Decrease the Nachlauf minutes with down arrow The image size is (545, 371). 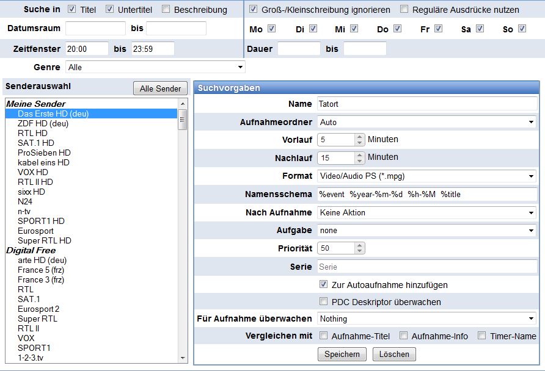(x=360, y=162)
